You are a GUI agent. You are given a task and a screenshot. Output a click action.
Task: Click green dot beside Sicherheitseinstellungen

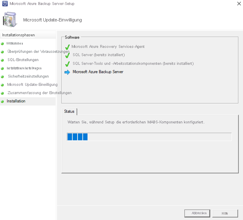(x=2, y=77)
